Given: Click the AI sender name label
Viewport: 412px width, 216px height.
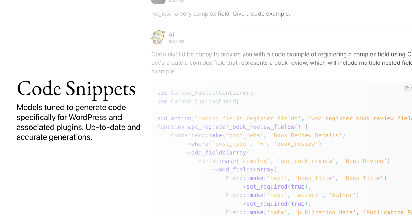Looking at the screenshot, I should pos(171,35).
